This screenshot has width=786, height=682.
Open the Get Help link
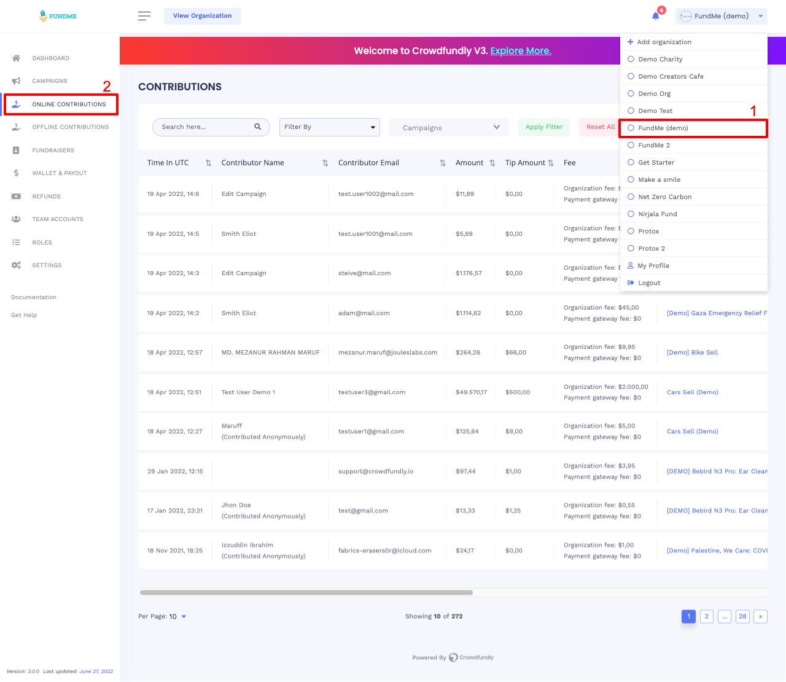click(x=24, y=315)
